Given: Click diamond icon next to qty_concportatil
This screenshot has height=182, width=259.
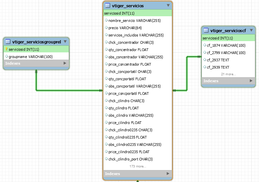Looking at the screenshot, I should (x=106, y=79).
